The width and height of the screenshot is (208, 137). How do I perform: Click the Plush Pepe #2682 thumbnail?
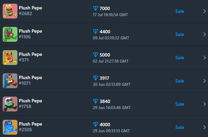point(10,11)
